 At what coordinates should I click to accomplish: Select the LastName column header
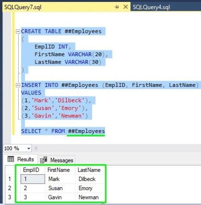coord(90,170)
